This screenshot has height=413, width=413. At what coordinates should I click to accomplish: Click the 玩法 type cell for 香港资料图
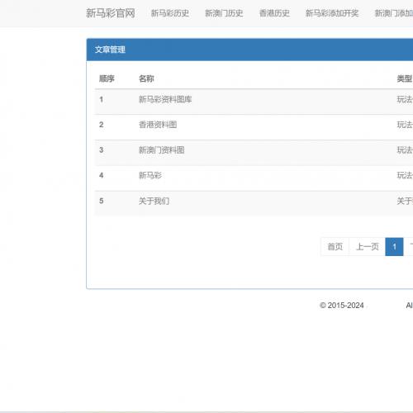coord(405,125)
